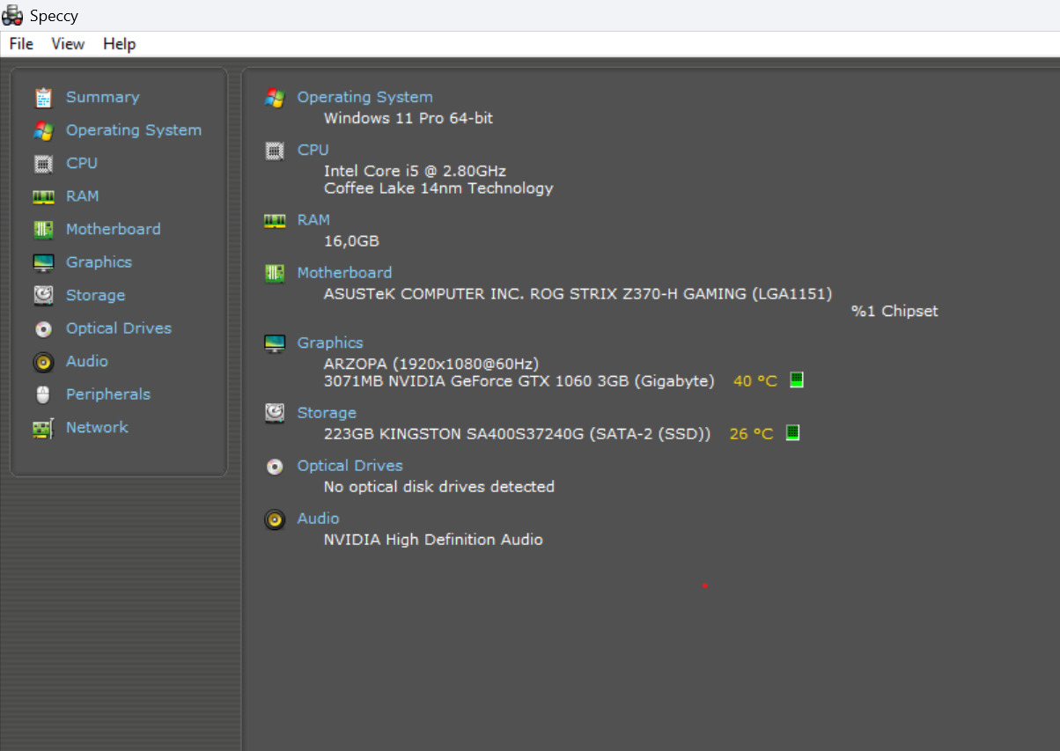Viewport: 1060px width, 751px height.
Task: Click the NVIDIA GeForce GTX 1060 3GB text
Action: (x=519, y=381)
